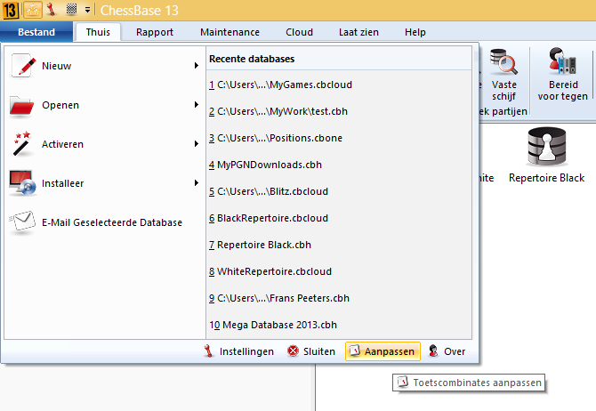Viewport: 596px width, 411px height.
Task: Switch to the Rapport tab
Action: (155, 32)
